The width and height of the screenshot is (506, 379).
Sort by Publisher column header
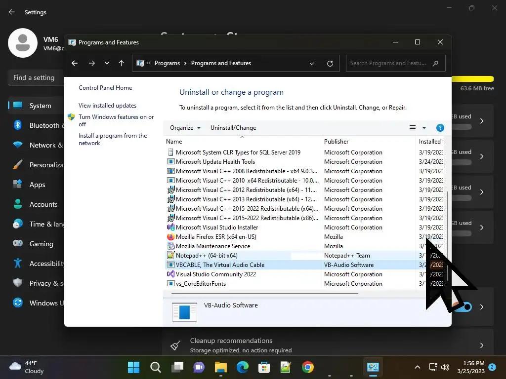tap(369, 142)
